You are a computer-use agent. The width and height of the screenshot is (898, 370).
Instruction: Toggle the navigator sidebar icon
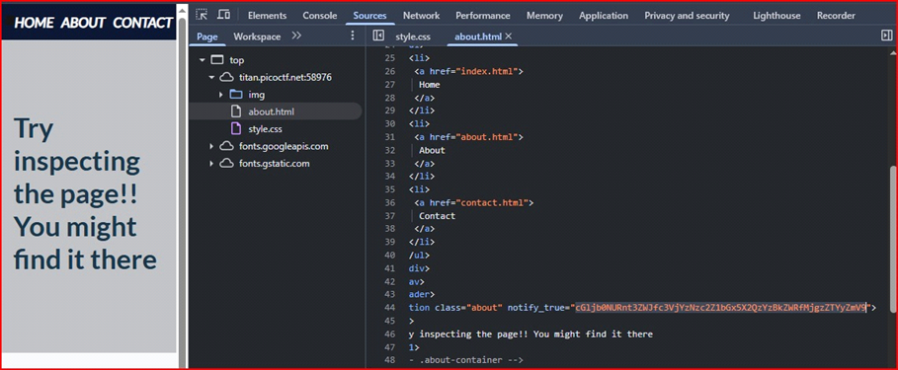click(x=378, y=37)
